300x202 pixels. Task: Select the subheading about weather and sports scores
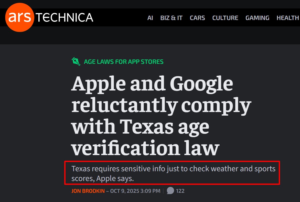coord(173,174)
